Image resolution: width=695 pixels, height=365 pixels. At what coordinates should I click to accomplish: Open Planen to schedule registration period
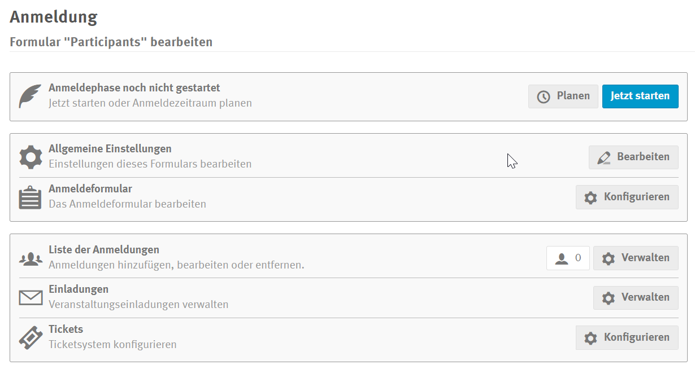pyautogui.click(x=563, y=96)
